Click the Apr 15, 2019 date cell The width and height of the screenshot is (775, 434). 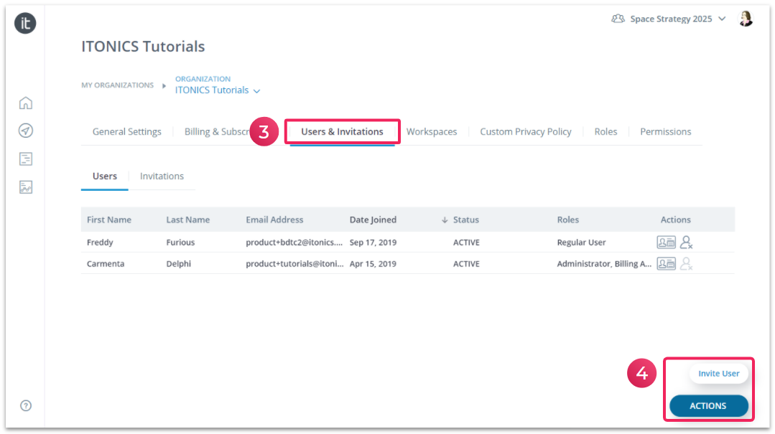coord(373,264)
